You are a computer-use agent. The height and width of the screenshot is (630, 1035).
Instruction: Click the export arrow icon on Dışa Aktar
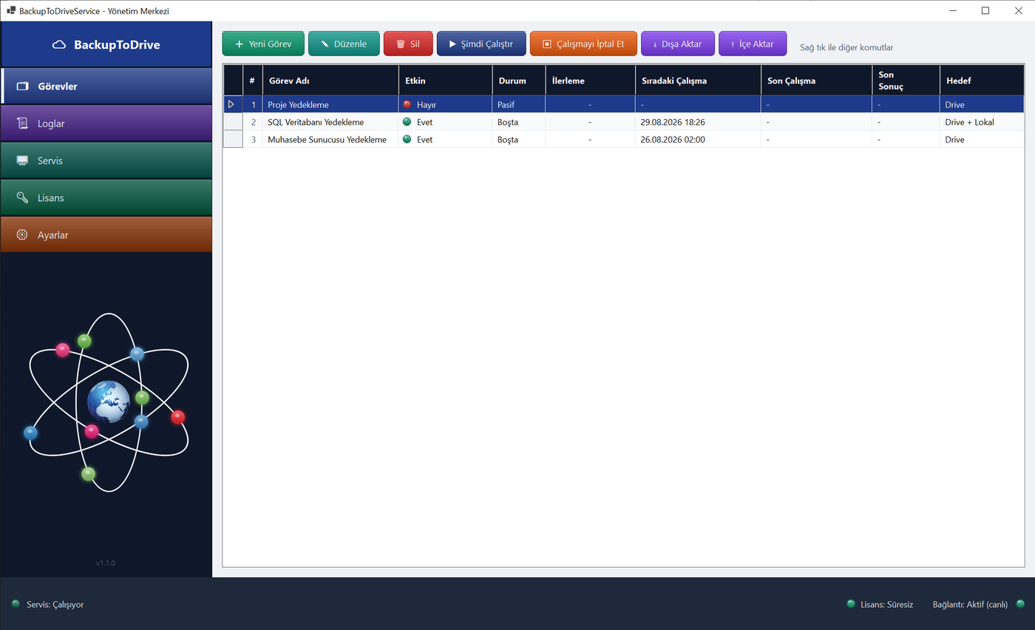655,44
